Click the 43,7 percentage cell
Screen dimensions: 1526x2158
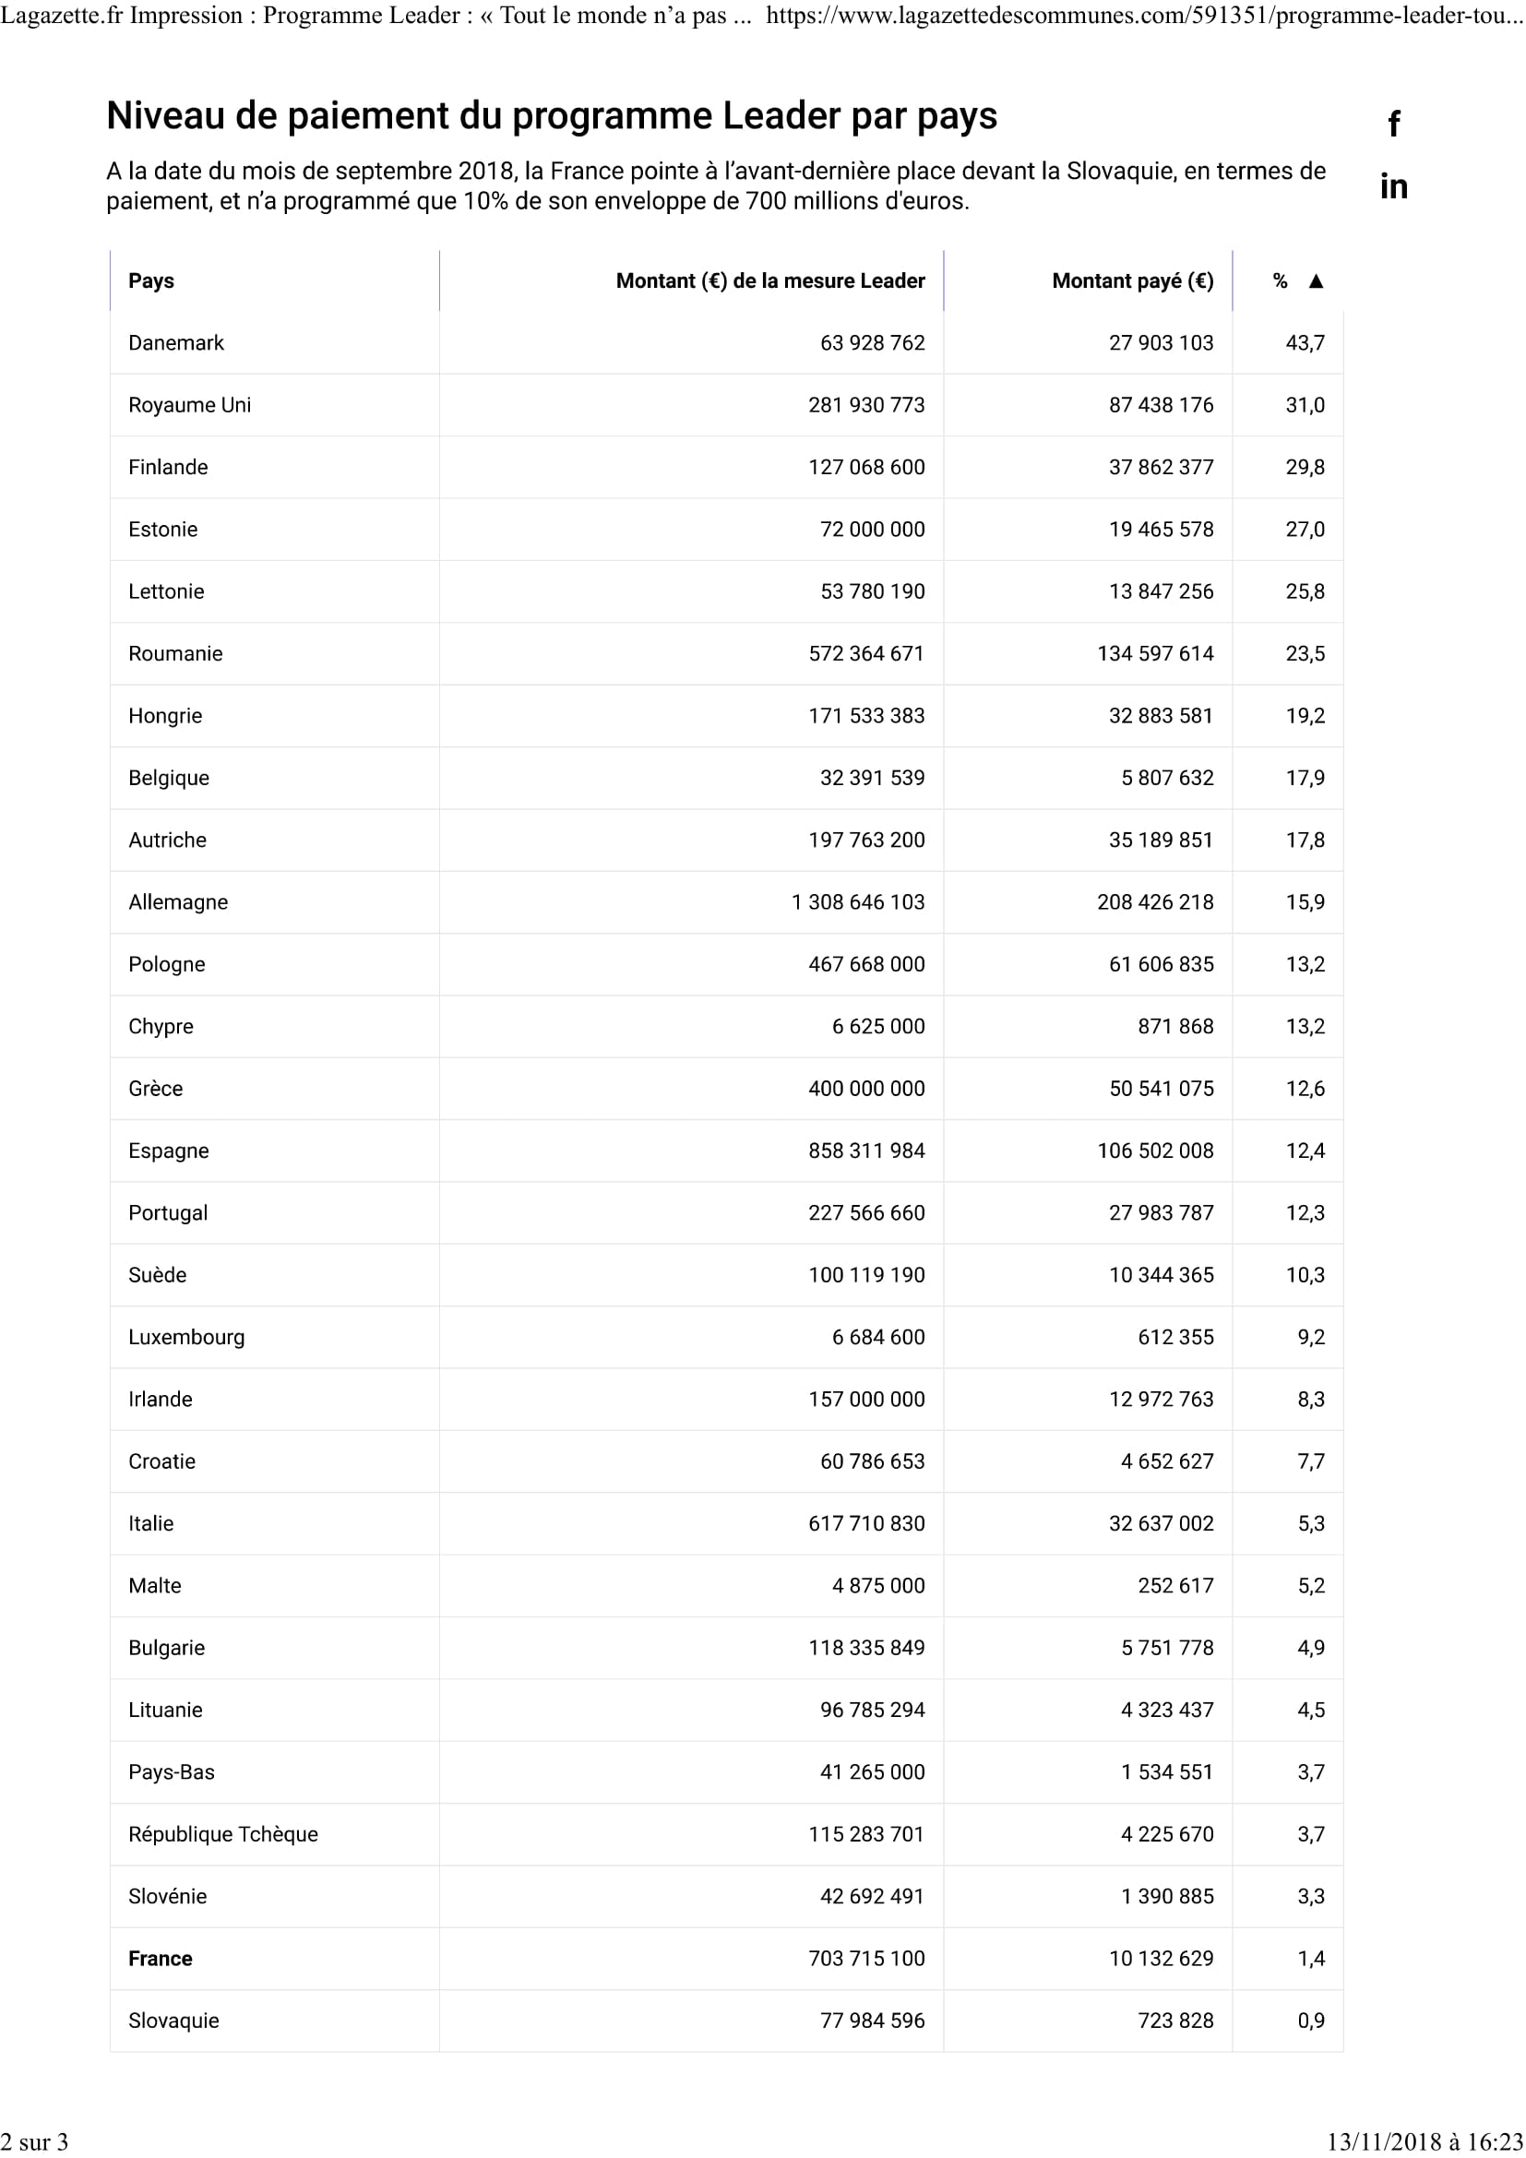pyautogui.click(x=1305, y=343)
